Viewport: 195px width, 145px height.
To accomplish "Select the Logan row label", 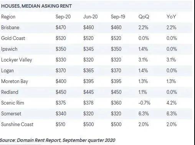I will pos(7,71).
